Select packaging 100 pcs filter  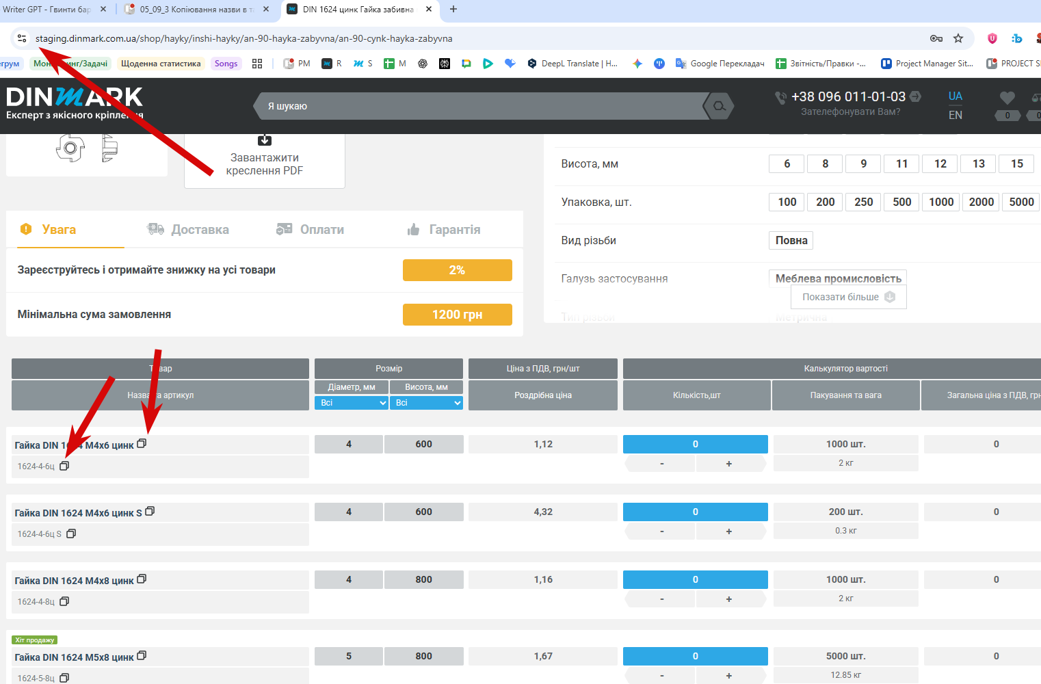787,202
